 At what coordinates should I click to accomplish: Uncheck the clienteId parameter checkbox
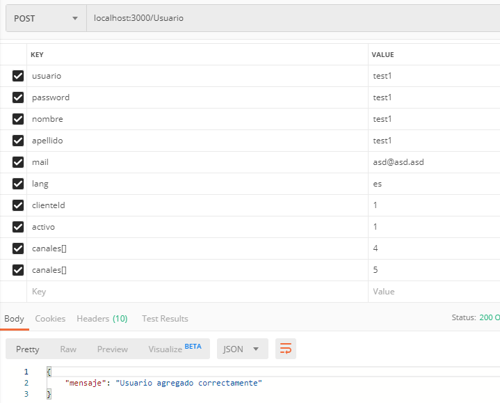tap(18, 205)
